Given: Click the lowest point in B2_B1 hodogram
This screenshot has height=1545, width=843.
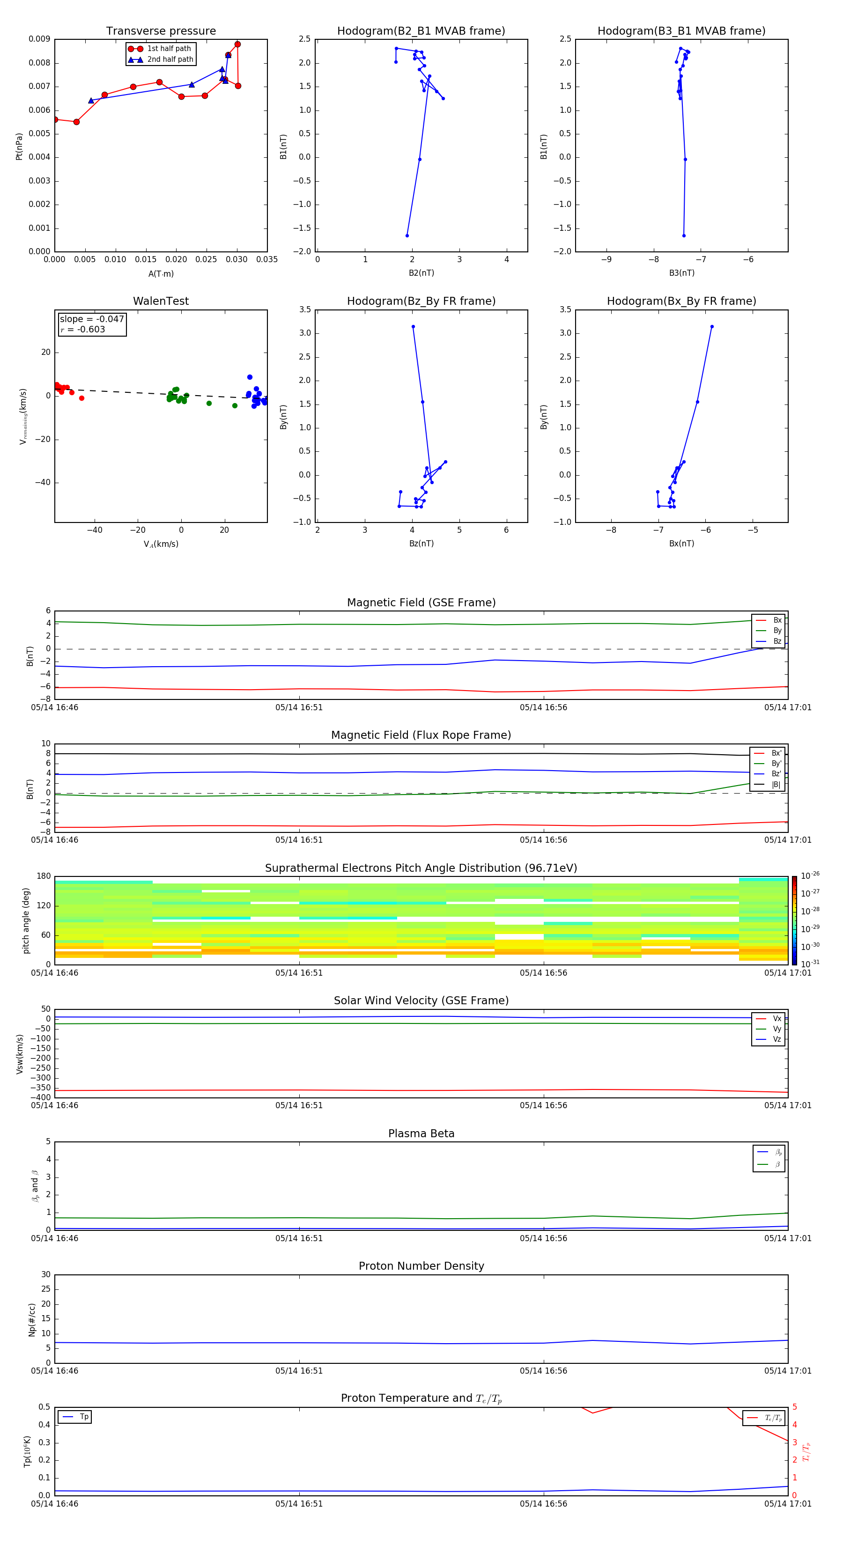Looking at the screenshot, I should [x=407, y=235].
